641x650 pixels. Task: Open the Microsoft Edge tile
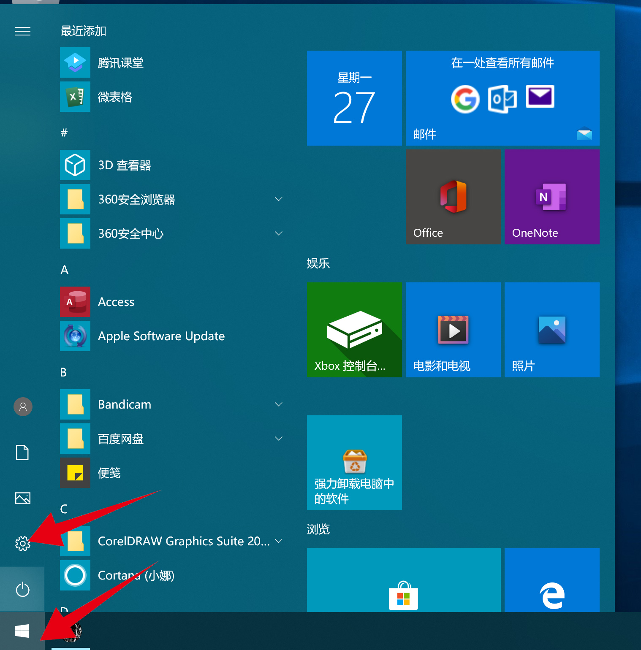pos(552,580)
